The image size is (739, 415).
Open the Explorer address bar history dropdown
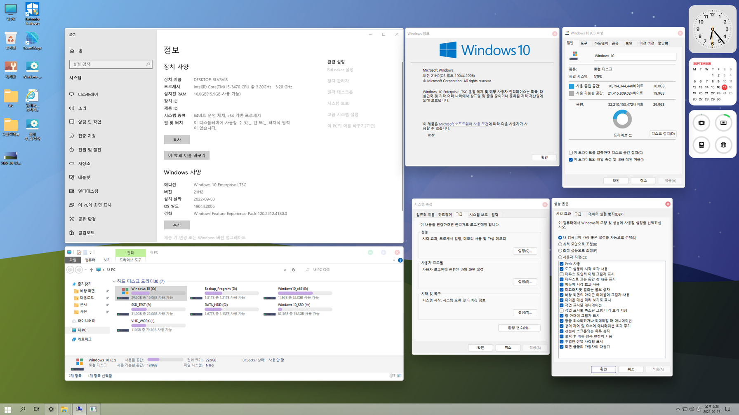tap(285, 270)
